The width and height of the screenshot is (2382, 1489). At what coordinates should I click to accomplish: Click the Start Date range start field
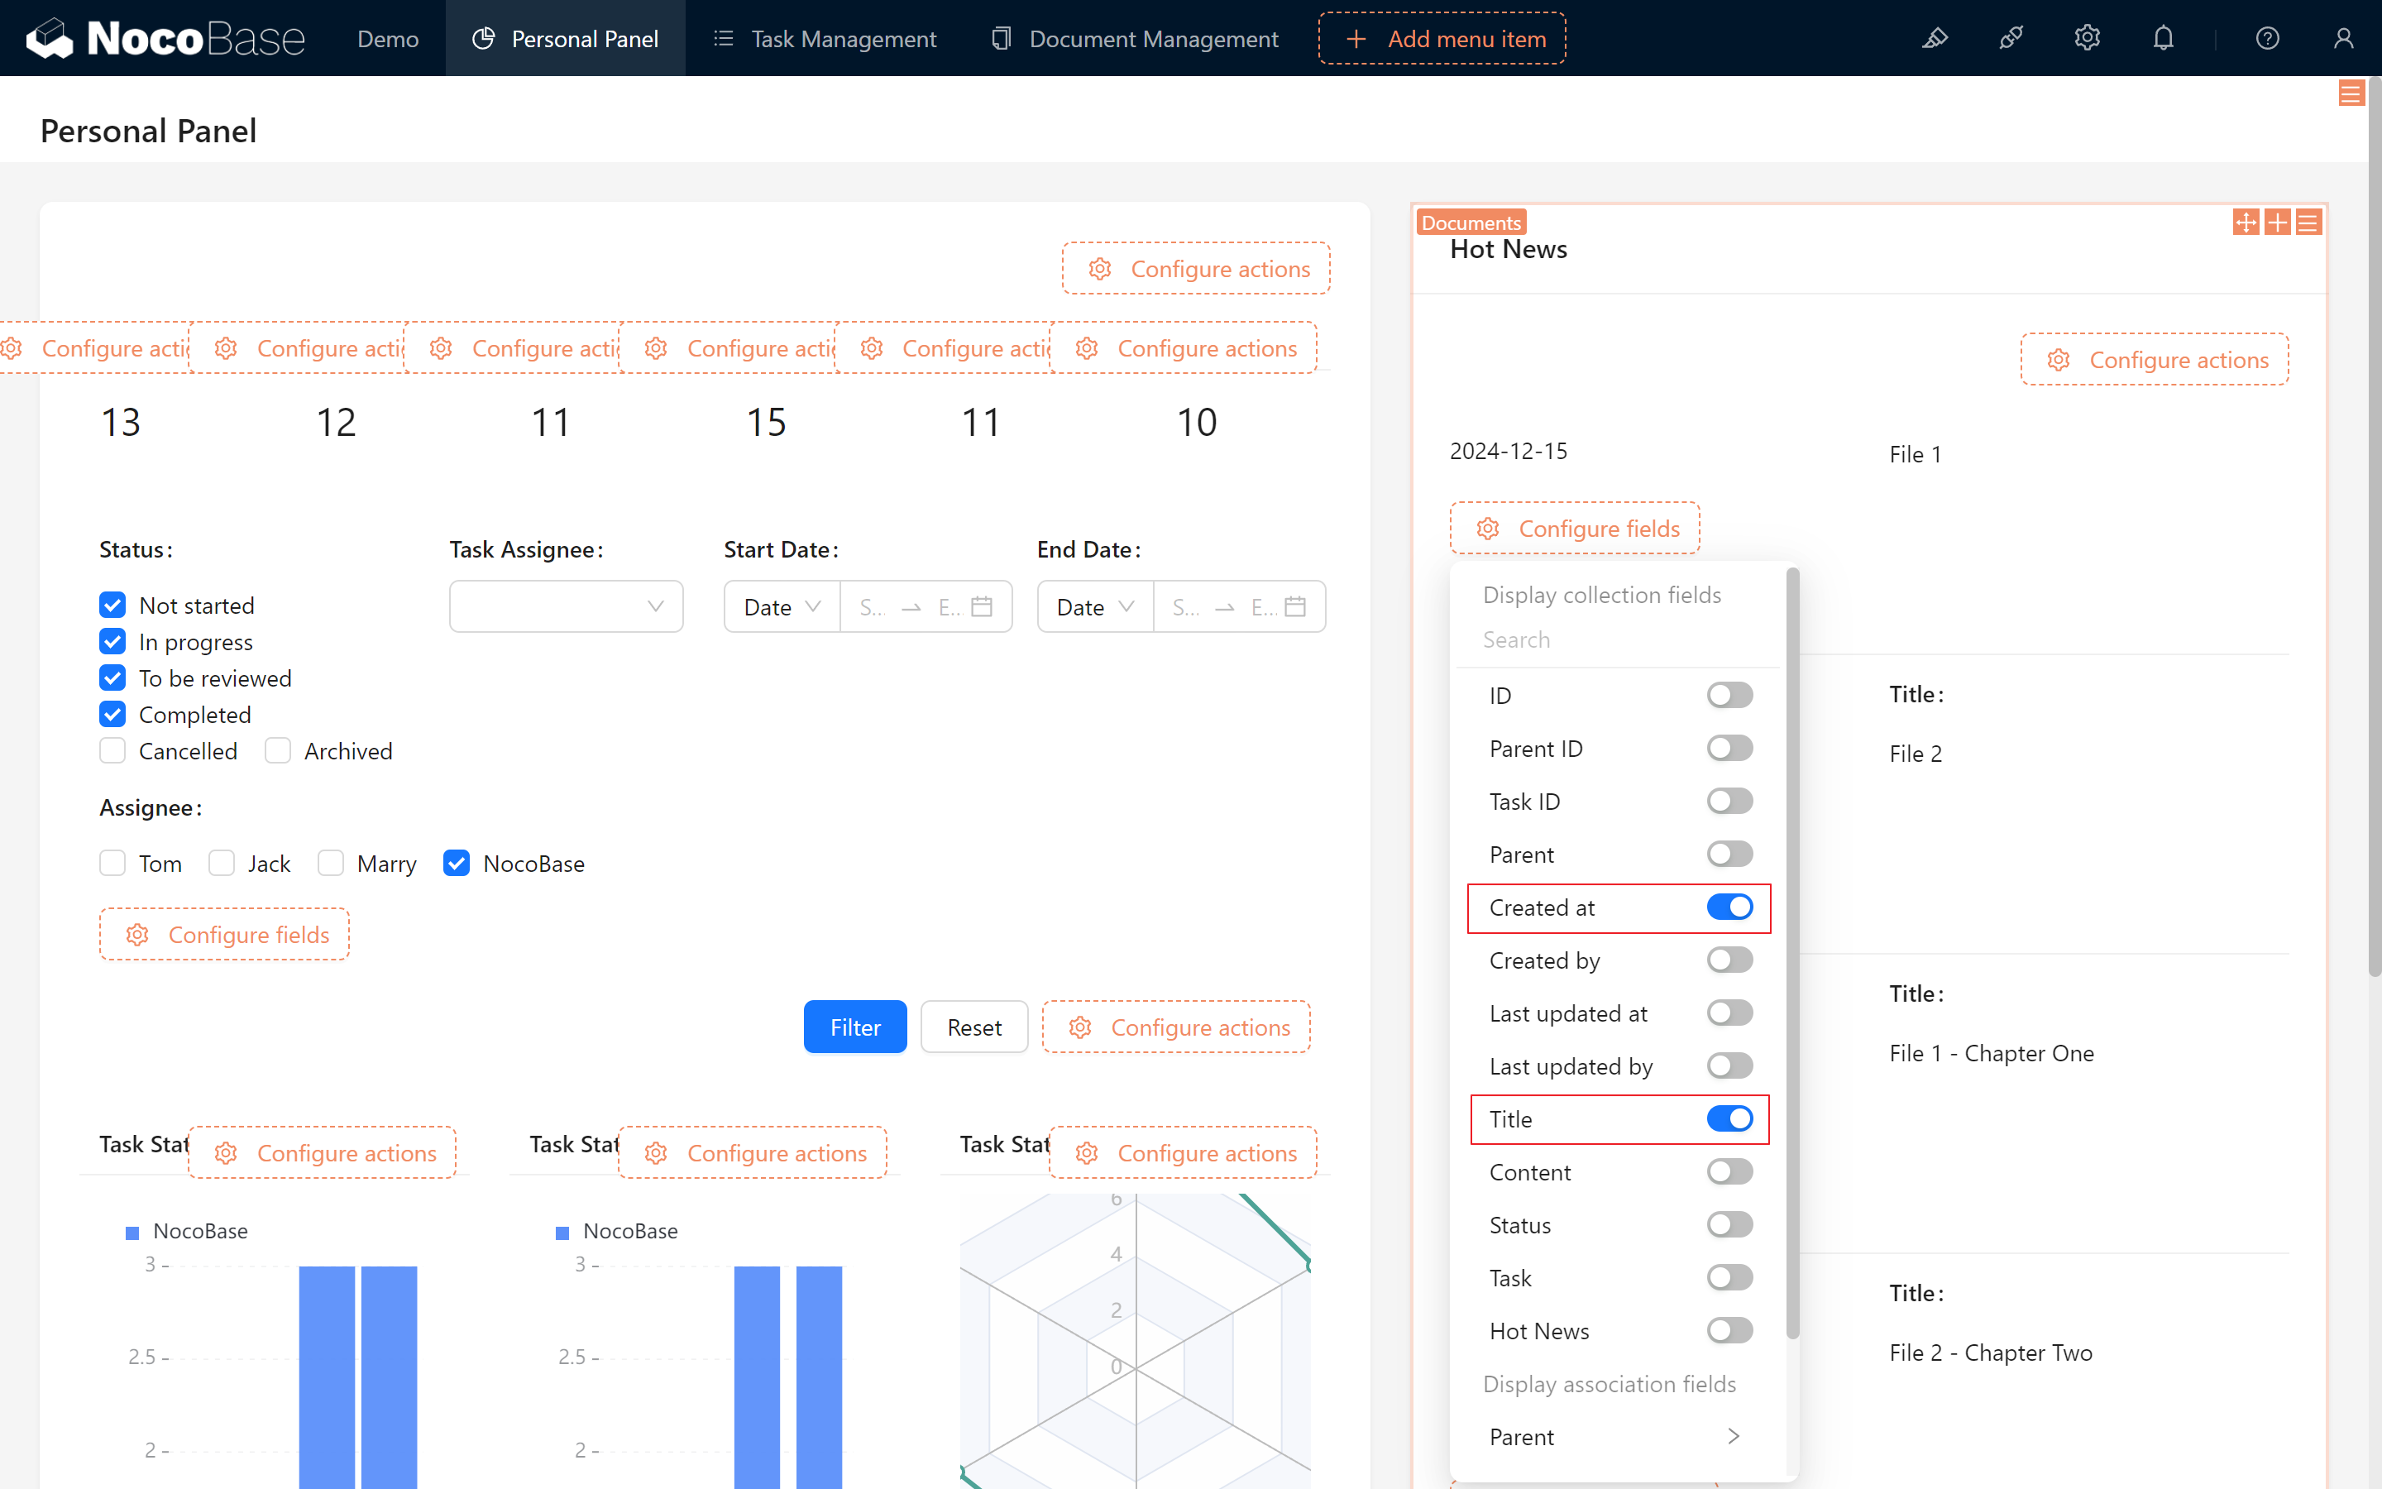[873, 606]
